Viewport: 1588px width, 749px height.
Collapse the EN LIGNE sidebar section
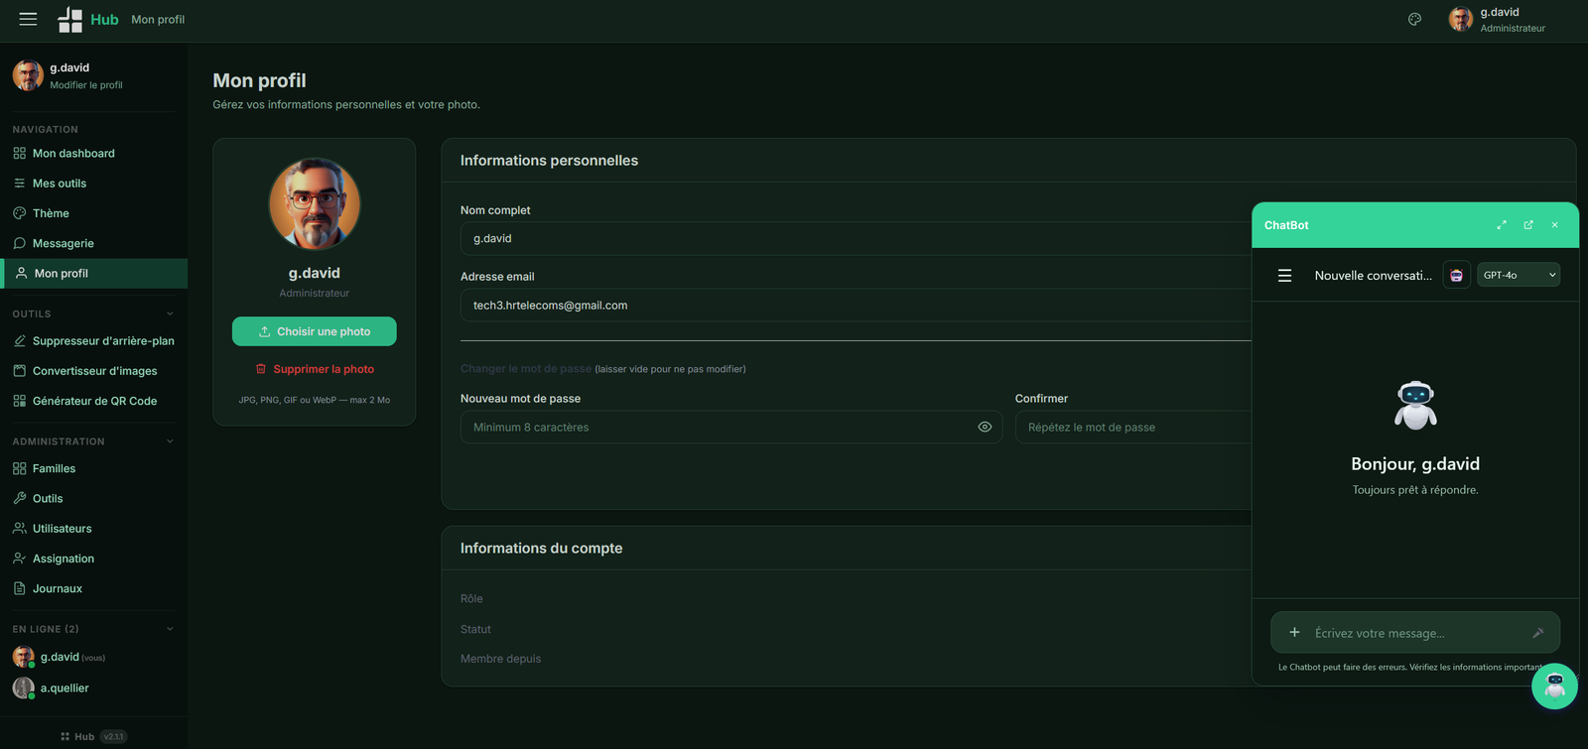tap(170, 629)
